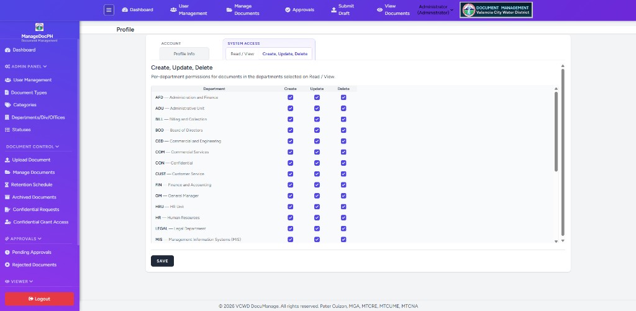
Task: Collapse the VIEWER sidebar section
Action: (19, 281)
